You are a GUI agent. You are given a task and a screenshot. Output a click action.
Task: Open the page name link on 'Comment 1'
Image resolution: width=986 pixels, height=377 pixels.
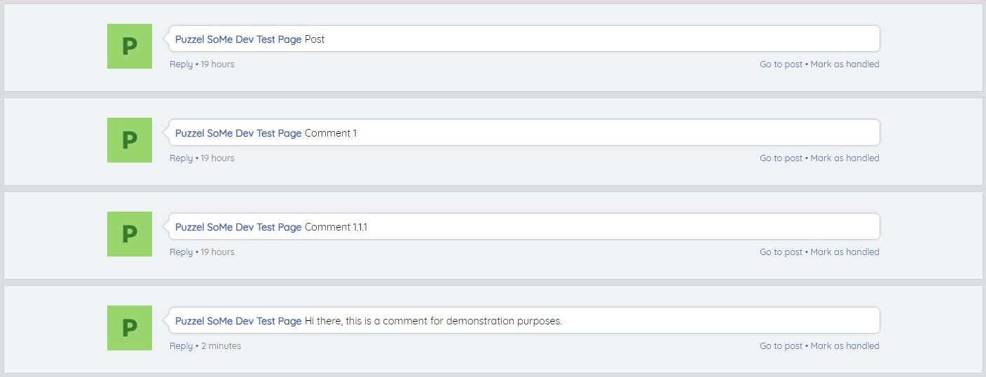pos(238,133)
